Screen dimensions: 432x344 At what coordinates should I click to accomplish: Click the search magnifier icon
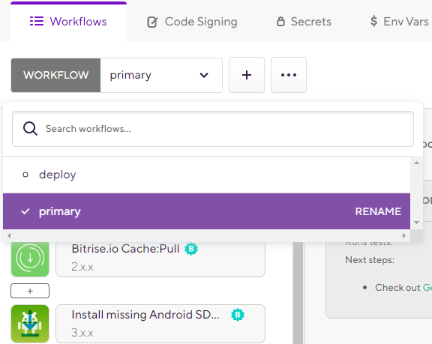point(30,128)
